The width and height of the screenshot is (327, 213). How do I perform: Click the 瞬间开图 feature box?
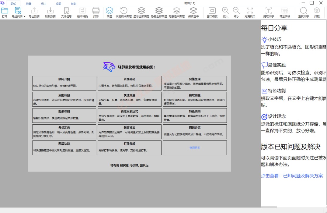pos(64,83)
